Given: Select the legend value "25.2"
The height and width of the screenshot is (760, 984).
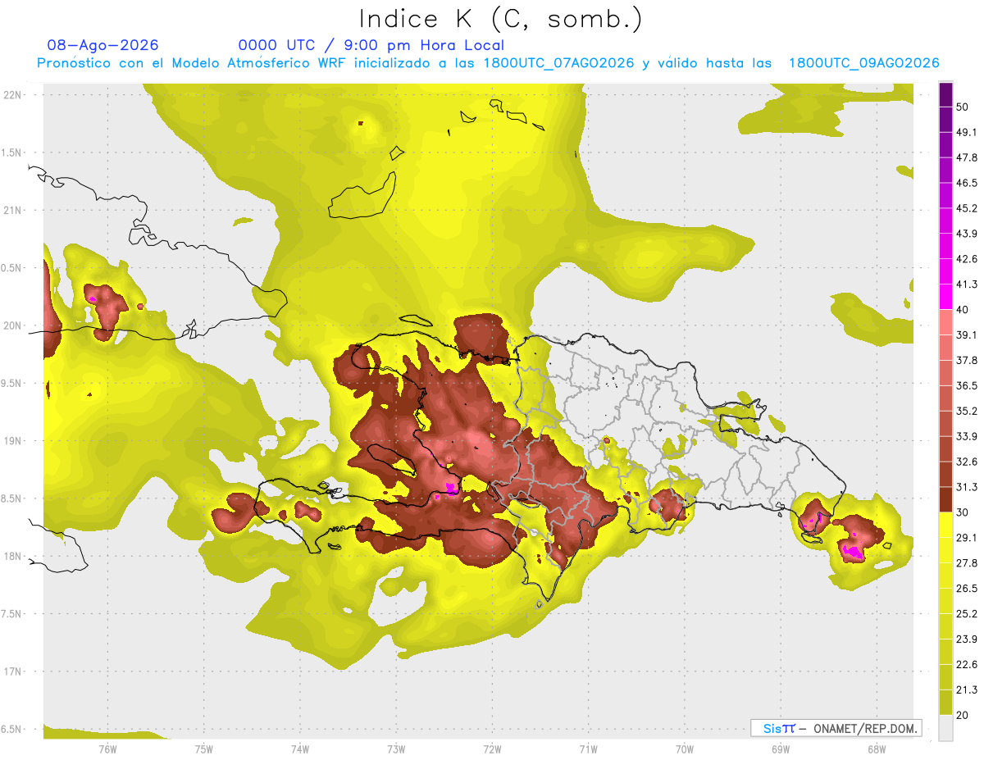Looking at the screenshot, I should [x=966, y=613].
